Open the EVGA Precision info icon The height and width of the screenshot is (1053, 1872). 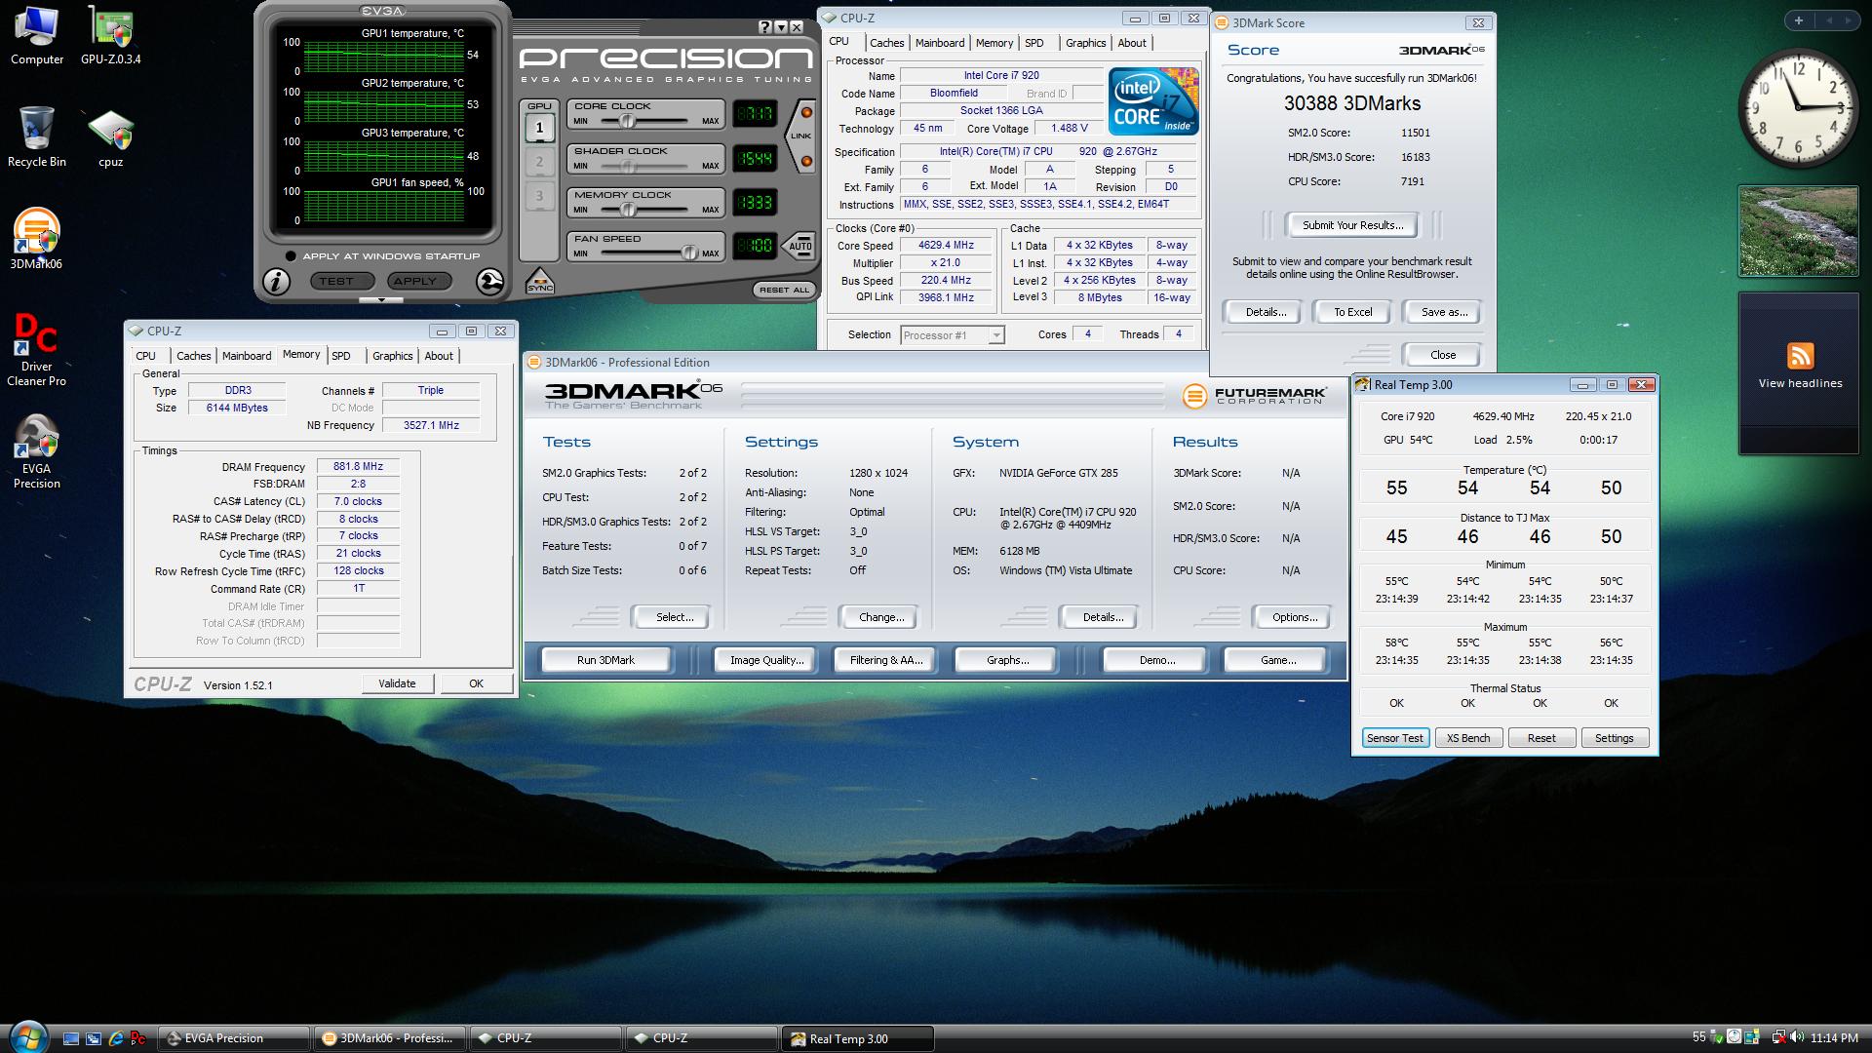(276, 282)
